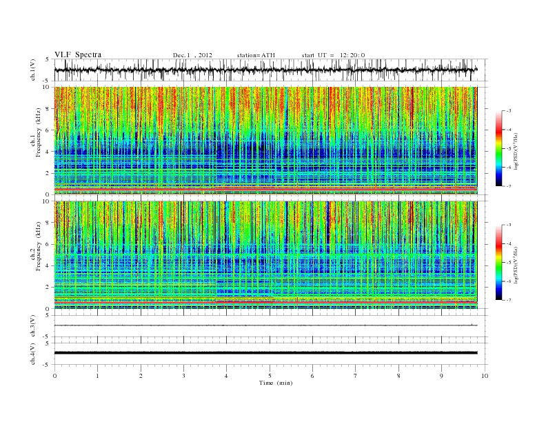Image resolution: width=546 pixels, height=422 pixels.
Task: Click the ch.2 colorbar log(PSD) label
Action: coord(516,265)
